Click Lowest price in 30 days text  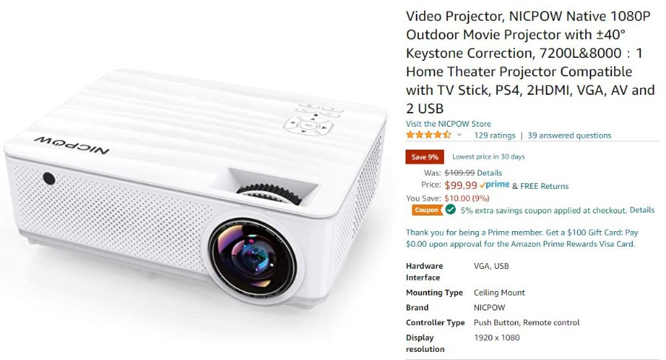tap(488, 156)
